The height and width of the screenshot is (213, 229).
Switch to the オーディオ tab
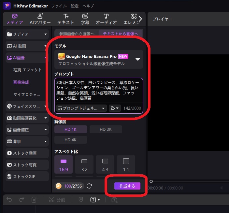click(106, 19)
